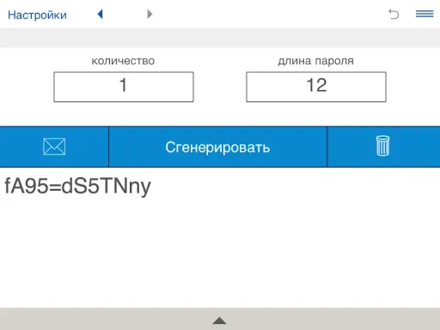Click the Сгенерировать button
The height and width of the screenshot is (330, 440).
217,147
